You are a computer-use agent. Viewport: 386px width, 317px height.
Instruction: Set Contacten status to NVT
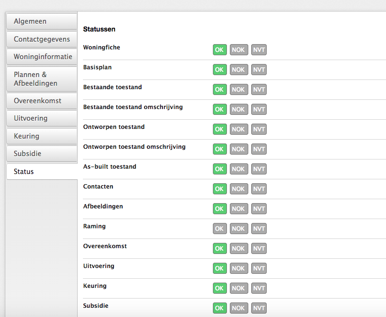(x=259, y=189)
